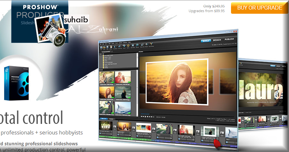Image resolution: width=289 pixels, height=152 pixels.
Task: Open Show Opt from the toolbar
Action: [x=142, y=45]
